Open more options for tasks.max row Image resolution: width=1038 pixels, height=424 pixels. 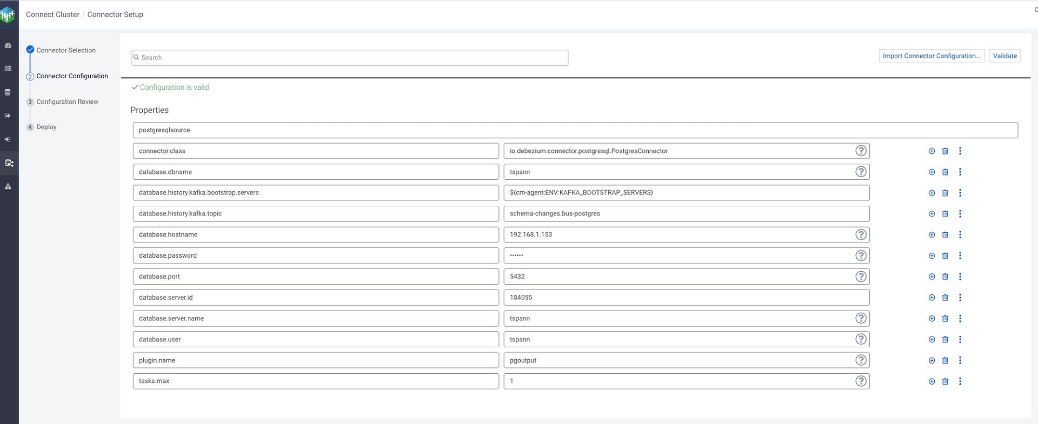click(960, 381)
